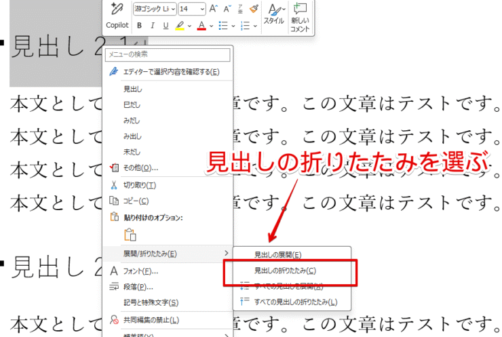This screenshot has width=502, height=337.
Task: Apply red font color
Action: pyautogui.click(x=201, y=26)
